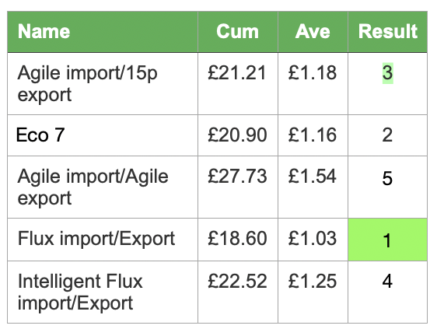Select the Eco 7 name cell
Screen dimensions: 437x336
(103, 135)
